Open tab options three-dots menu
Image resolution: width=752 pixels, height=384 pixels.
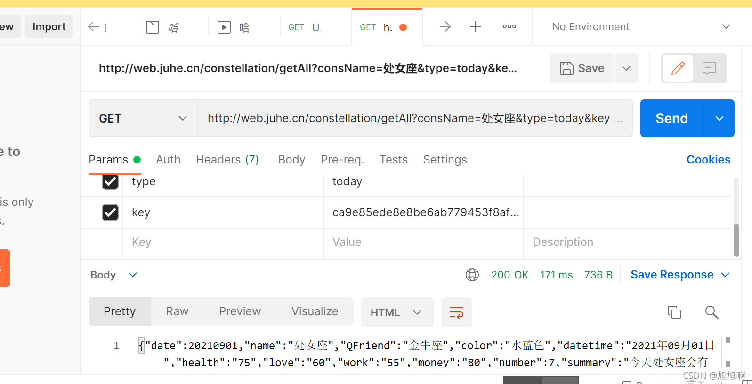[509, 26]
